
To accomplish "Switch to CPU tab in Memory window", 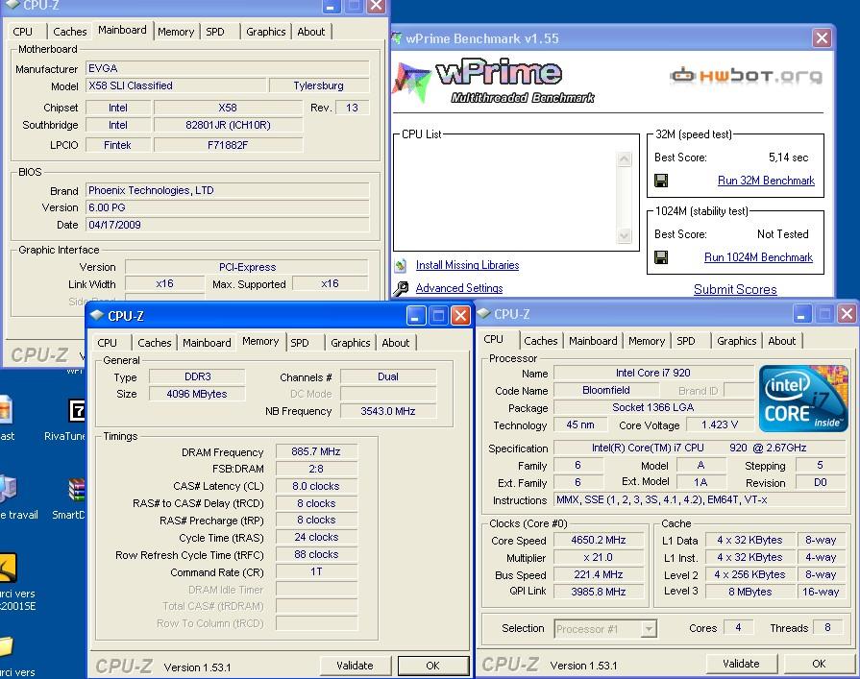I will tap(107, 343).
